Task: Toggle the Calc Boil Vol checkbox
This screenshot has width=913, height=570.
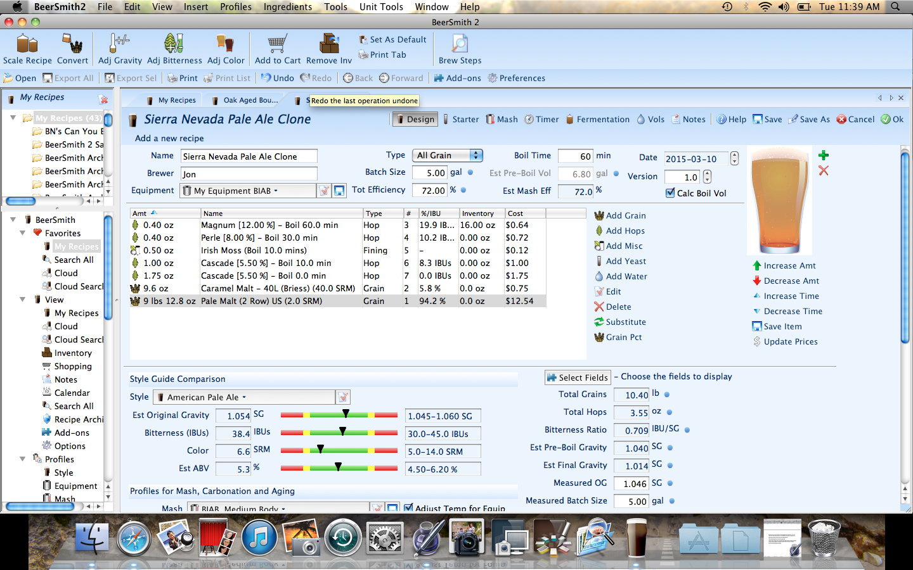Action: [x=670, y=193]
